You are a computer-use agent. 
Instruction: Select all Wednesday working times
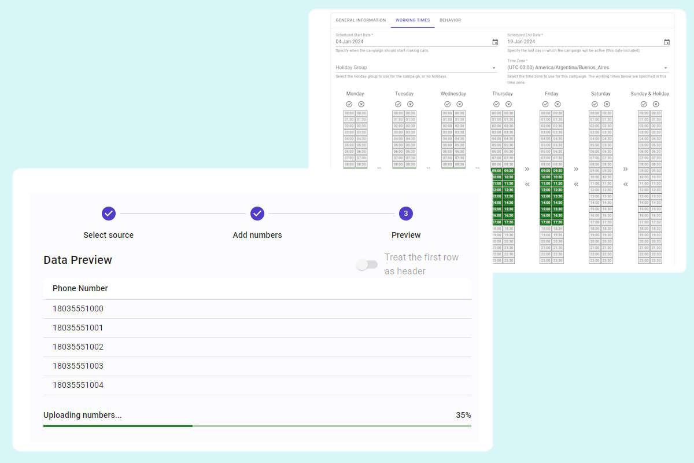tap(446, 104)
